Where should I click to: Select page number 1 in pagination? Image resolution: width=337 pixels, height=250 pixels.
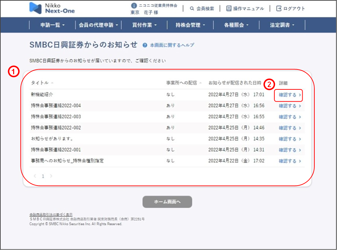tap(43, 176)
